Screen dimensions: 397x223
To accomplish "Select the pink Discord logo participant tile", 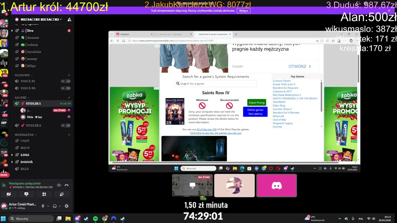I will point(276,185).
